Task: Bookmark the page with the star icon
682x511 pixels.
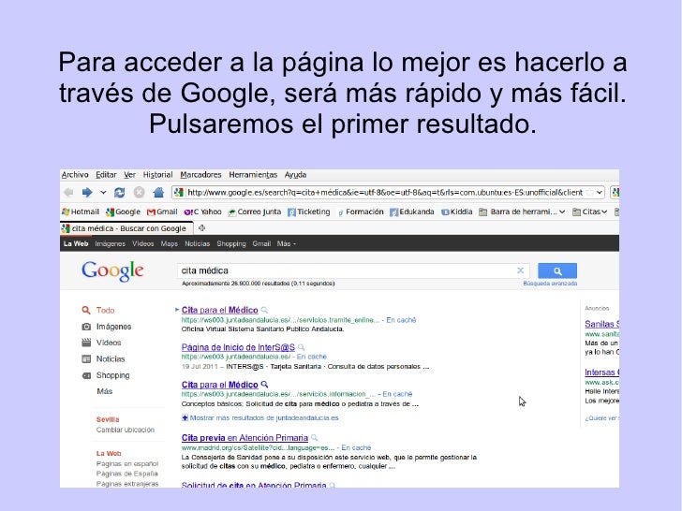Action: pyautogui.click(x=589, y=192)
